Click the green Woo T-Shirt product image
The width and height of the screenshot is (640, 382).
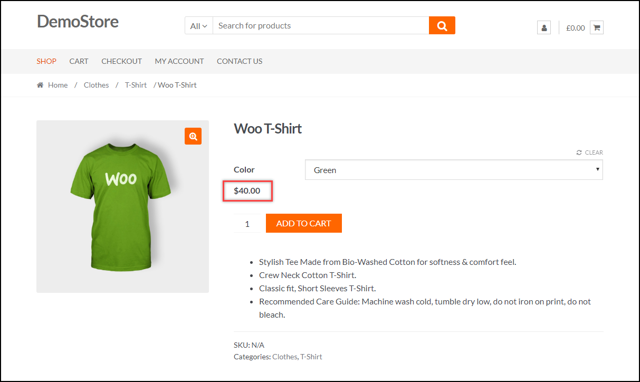[x=121, y=206]
